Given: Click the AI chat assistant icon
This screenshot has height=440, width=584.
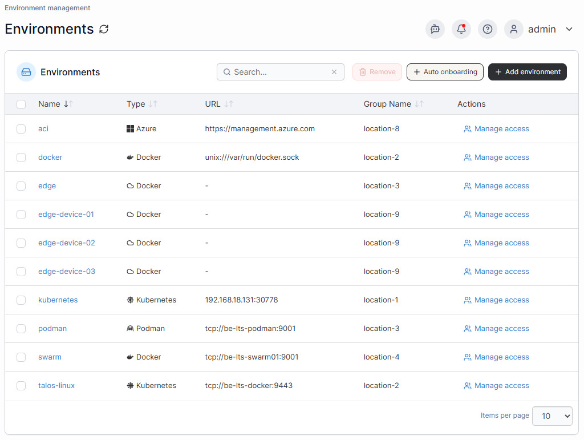Looking at the screenshot, I should click(x=435, y=29).
